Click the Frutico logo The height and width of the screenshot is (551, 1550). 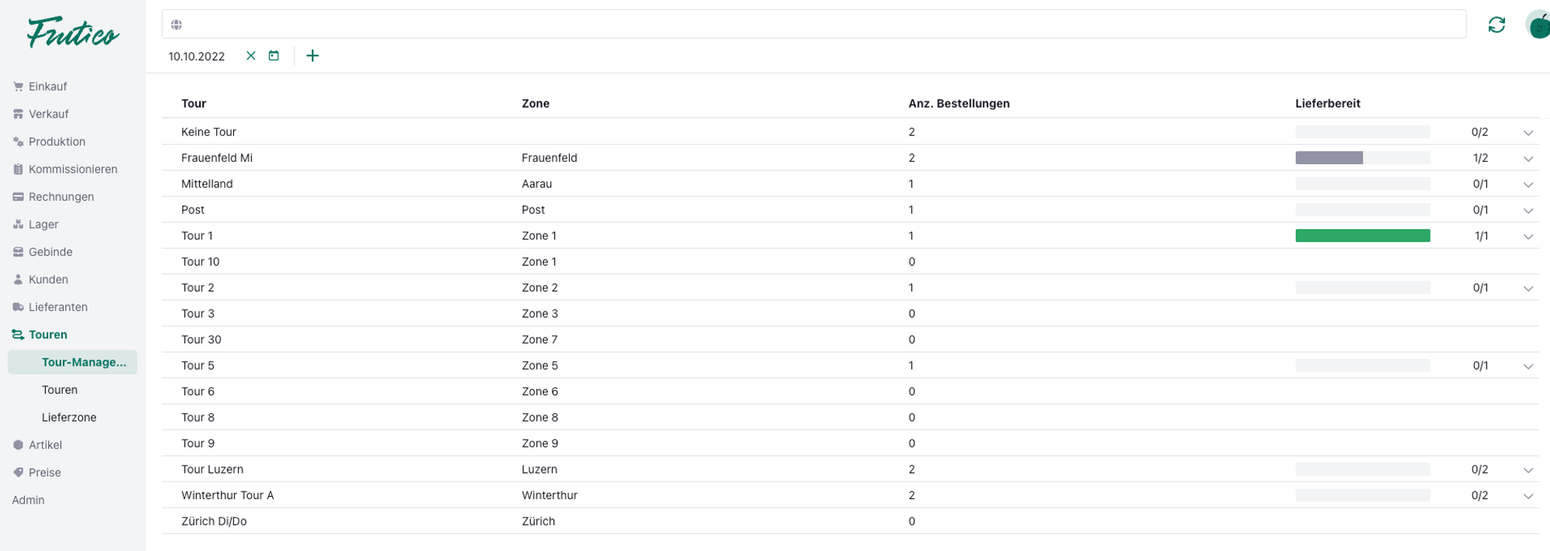tap(73, 33)
